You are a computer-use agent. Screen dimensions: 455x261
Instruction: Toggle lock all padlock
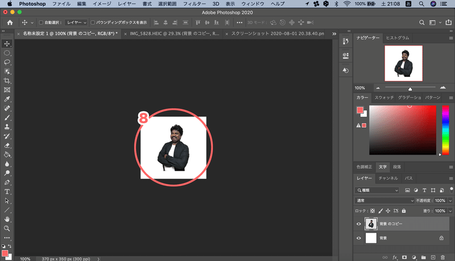(x=404, y=211)
